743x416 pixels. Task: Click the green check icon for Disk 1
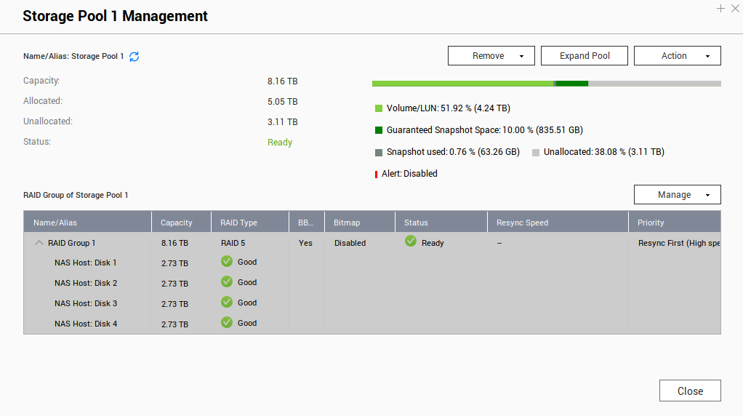tap(227, 262)
